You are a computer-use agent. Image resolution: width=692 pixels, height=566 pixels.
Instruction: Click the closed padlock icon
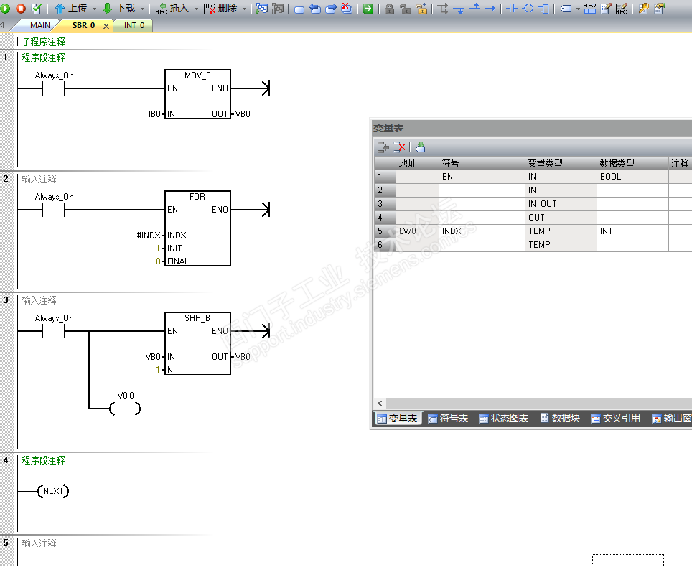389,9
